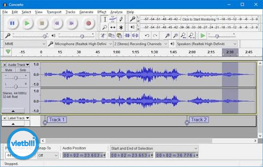Start playback with the Play button
The width and height of the screenshot is (263, 167).
(x=27, y=23)
